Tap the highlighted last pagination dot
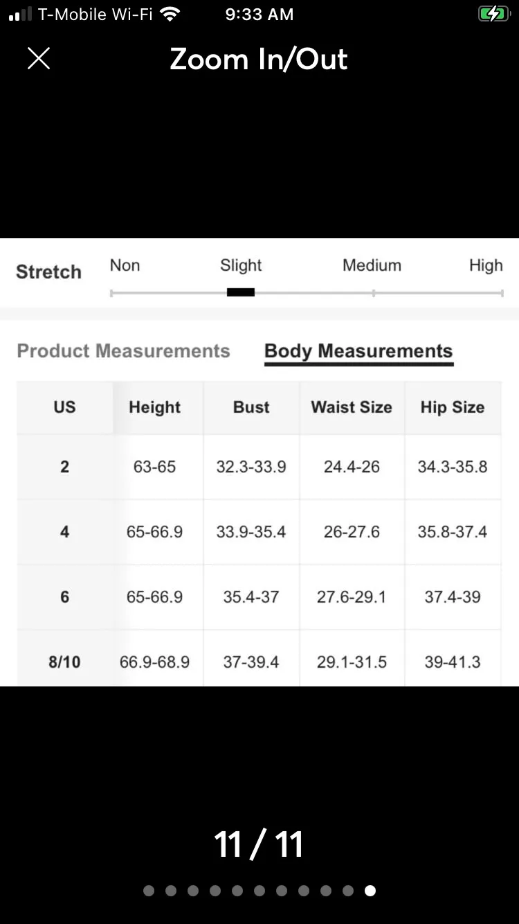Screen dimensions: 519x924 (x=370, y=891)
